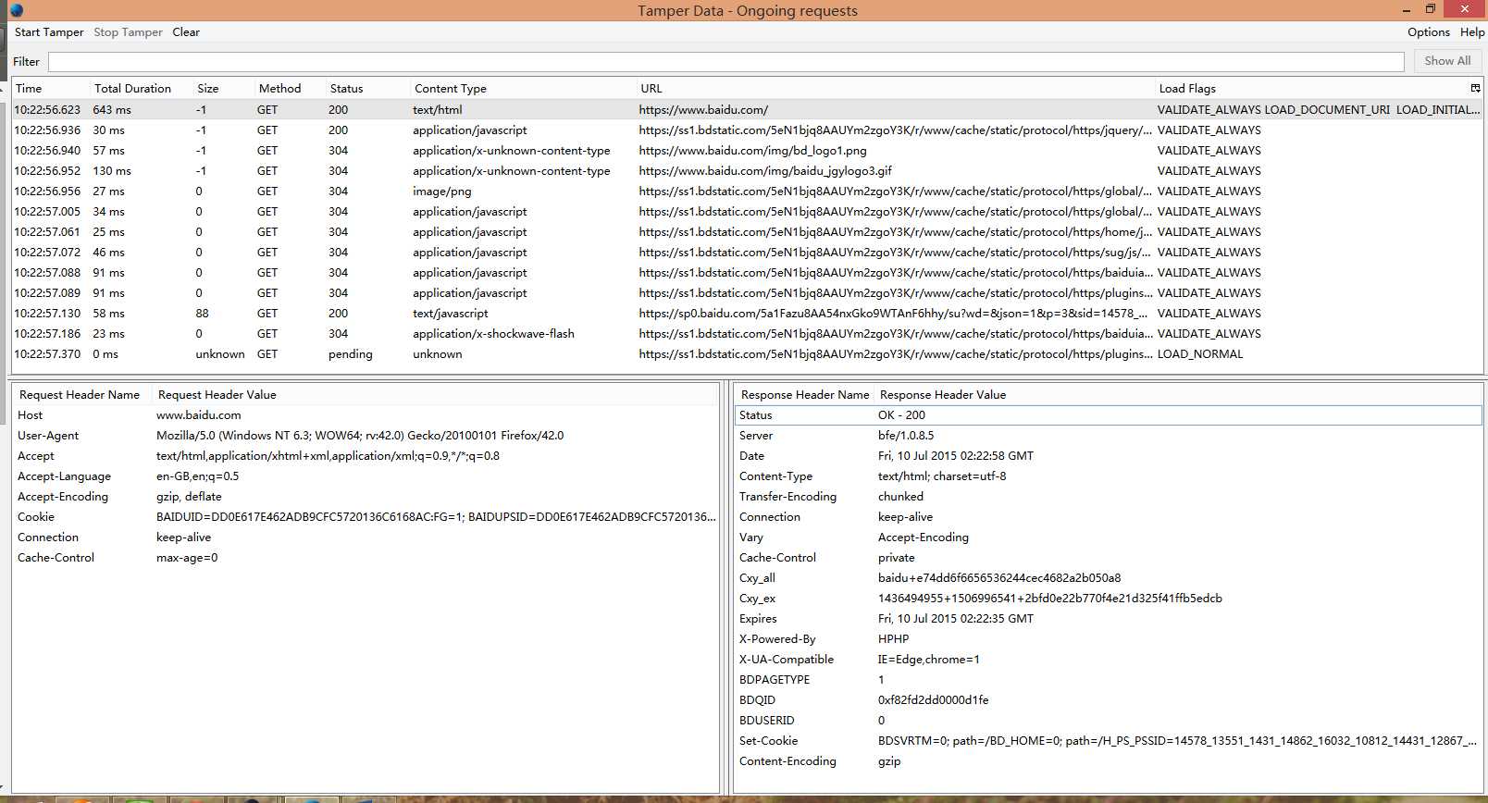This screenshot has height=803, width=1488.
Task: Select the request at 10:22:57.089
Action: 748,293
